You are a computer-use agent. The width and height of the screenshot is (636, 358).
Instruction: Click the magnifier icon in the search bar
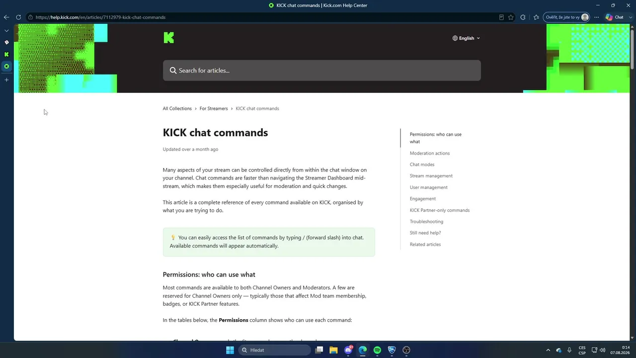point(173,71)
